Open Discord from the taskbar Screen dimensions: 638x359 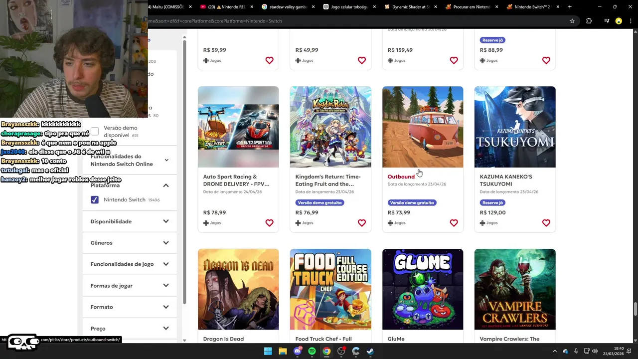298,351
